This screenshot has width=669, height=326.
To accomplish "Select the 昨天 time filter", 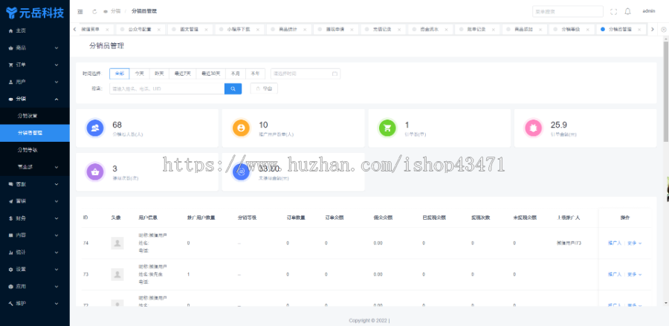I will 159,74.
